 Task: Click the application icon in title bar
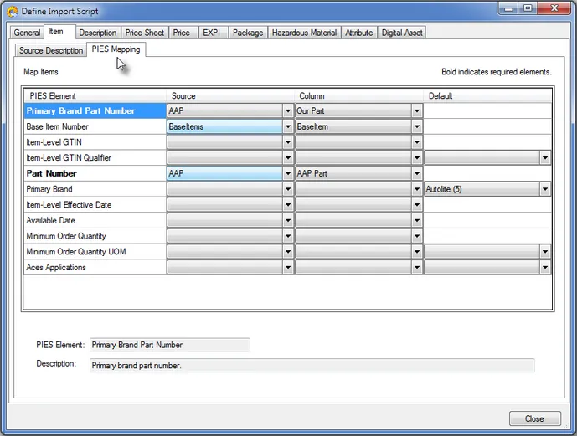pos(13,11)
